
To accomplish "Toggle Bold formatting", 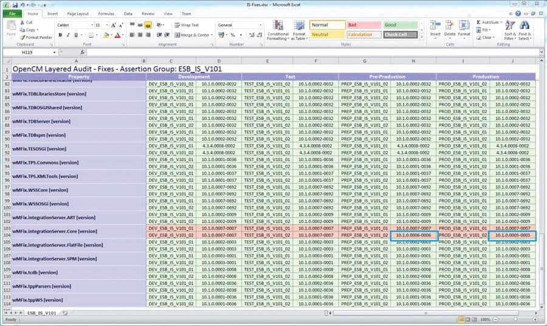I will click(x=60, y=35).
